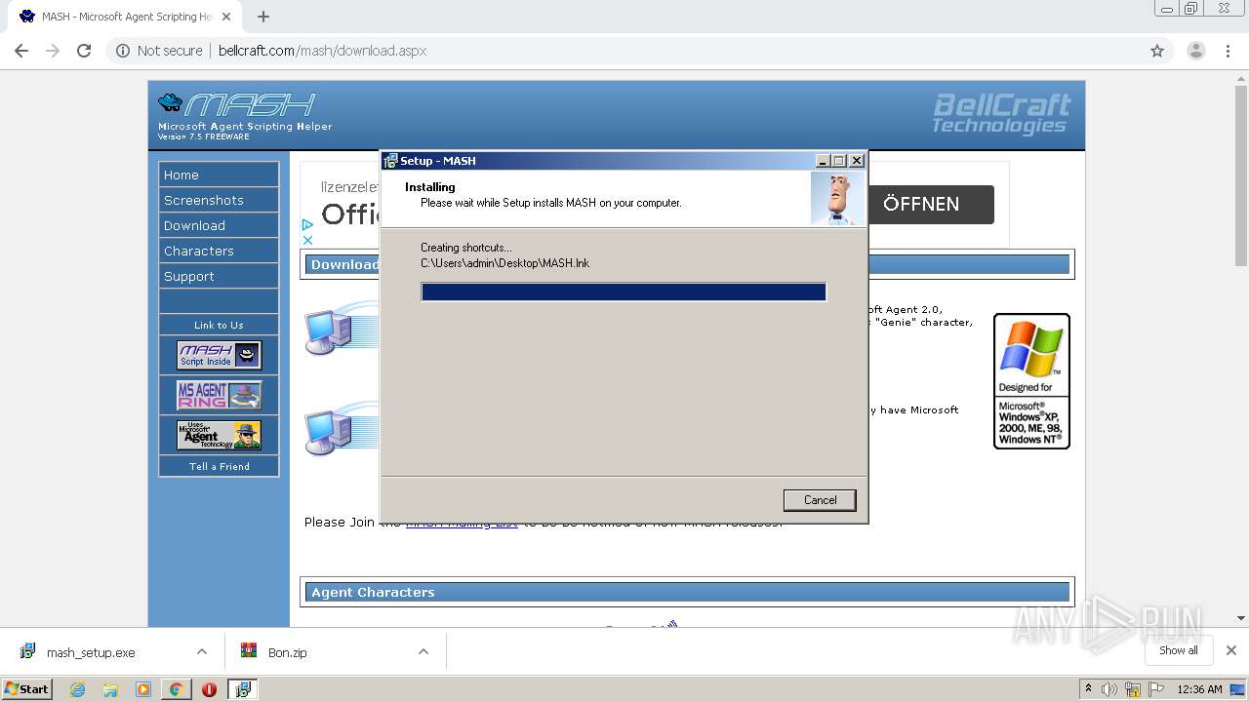Screen dimensions: 1249x702
Task: Click the red Opera taskbar icon
Action: (x=209, y=689)
